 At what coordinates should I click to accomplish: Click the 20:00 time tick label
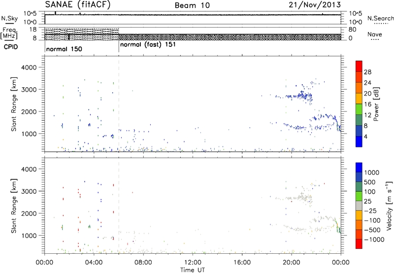pos(292,263)
